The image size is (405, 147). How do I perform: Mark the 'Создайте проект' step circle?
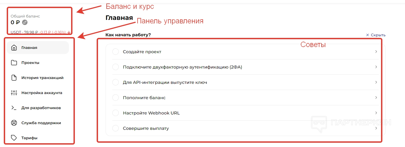[116, 52]
